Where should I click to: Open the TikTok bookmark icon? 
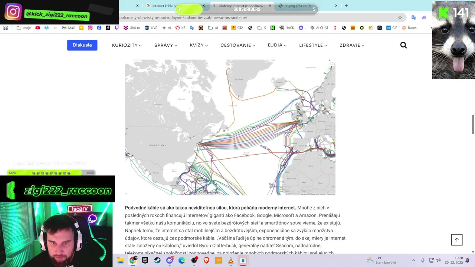tap(108, 28)
